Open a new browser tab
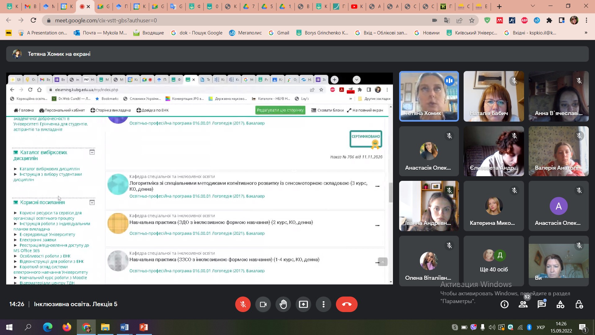The image size is (595, 335). click(x=499, y=7)
